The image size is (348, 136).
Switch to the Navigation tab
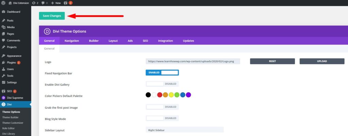pyautogui.click(x=72, y=41)
